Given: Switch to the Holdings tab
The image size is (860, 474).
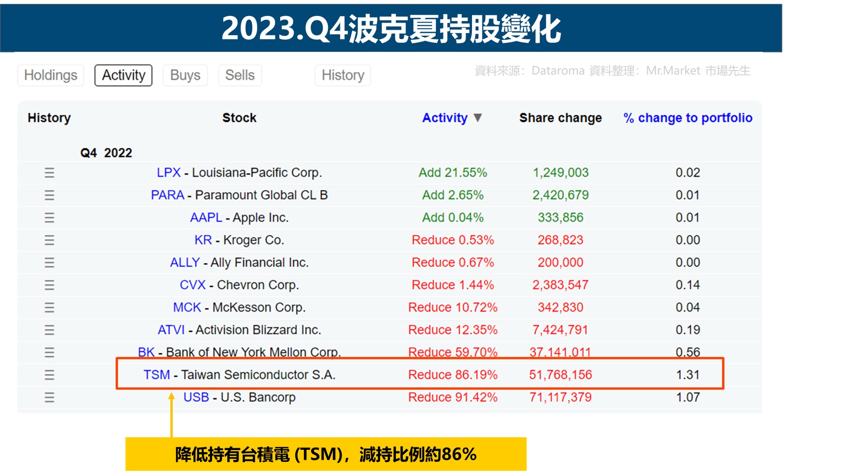Looking at the screenshot, I should click(x=51, y=75).
